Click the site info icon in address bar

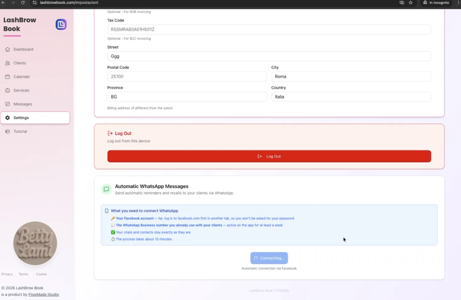tap(35, 3)
